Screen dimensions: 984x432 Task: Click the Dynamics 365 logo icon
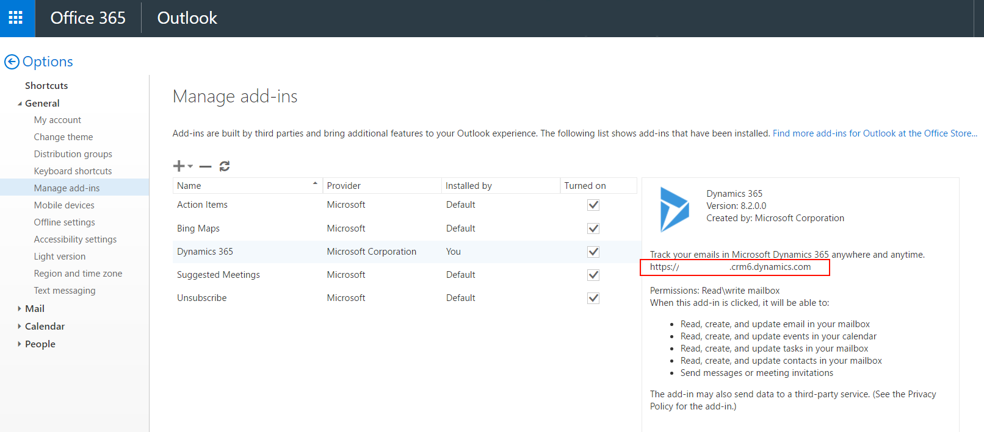point(674,209)
